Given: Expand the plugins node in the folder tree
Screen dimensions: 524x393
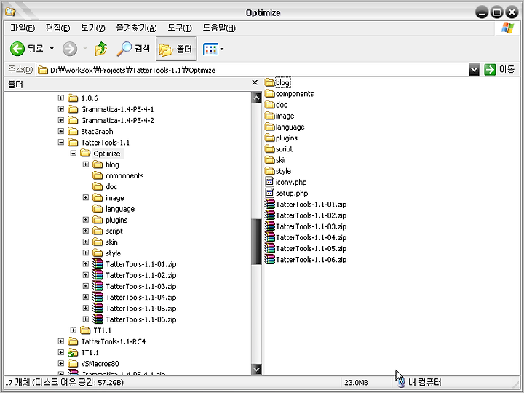Looking at the screenshot, I should point(86,220).
